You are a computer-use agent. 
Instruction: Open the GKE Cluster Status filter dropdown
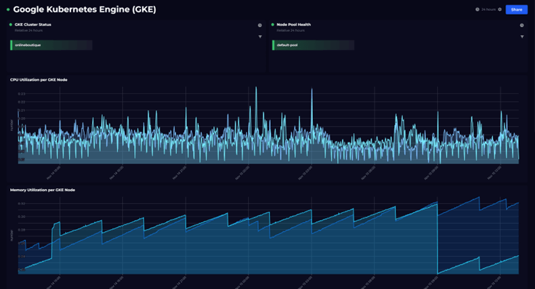coord(259,36)
